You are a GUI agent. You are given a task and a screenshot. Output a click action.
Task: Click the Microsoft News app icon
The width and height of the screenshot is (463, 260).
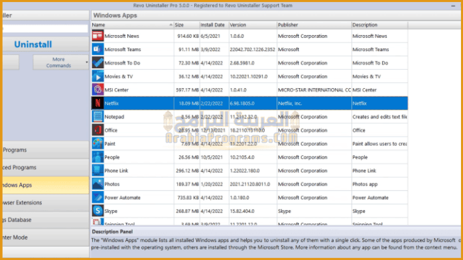[98, 36]
